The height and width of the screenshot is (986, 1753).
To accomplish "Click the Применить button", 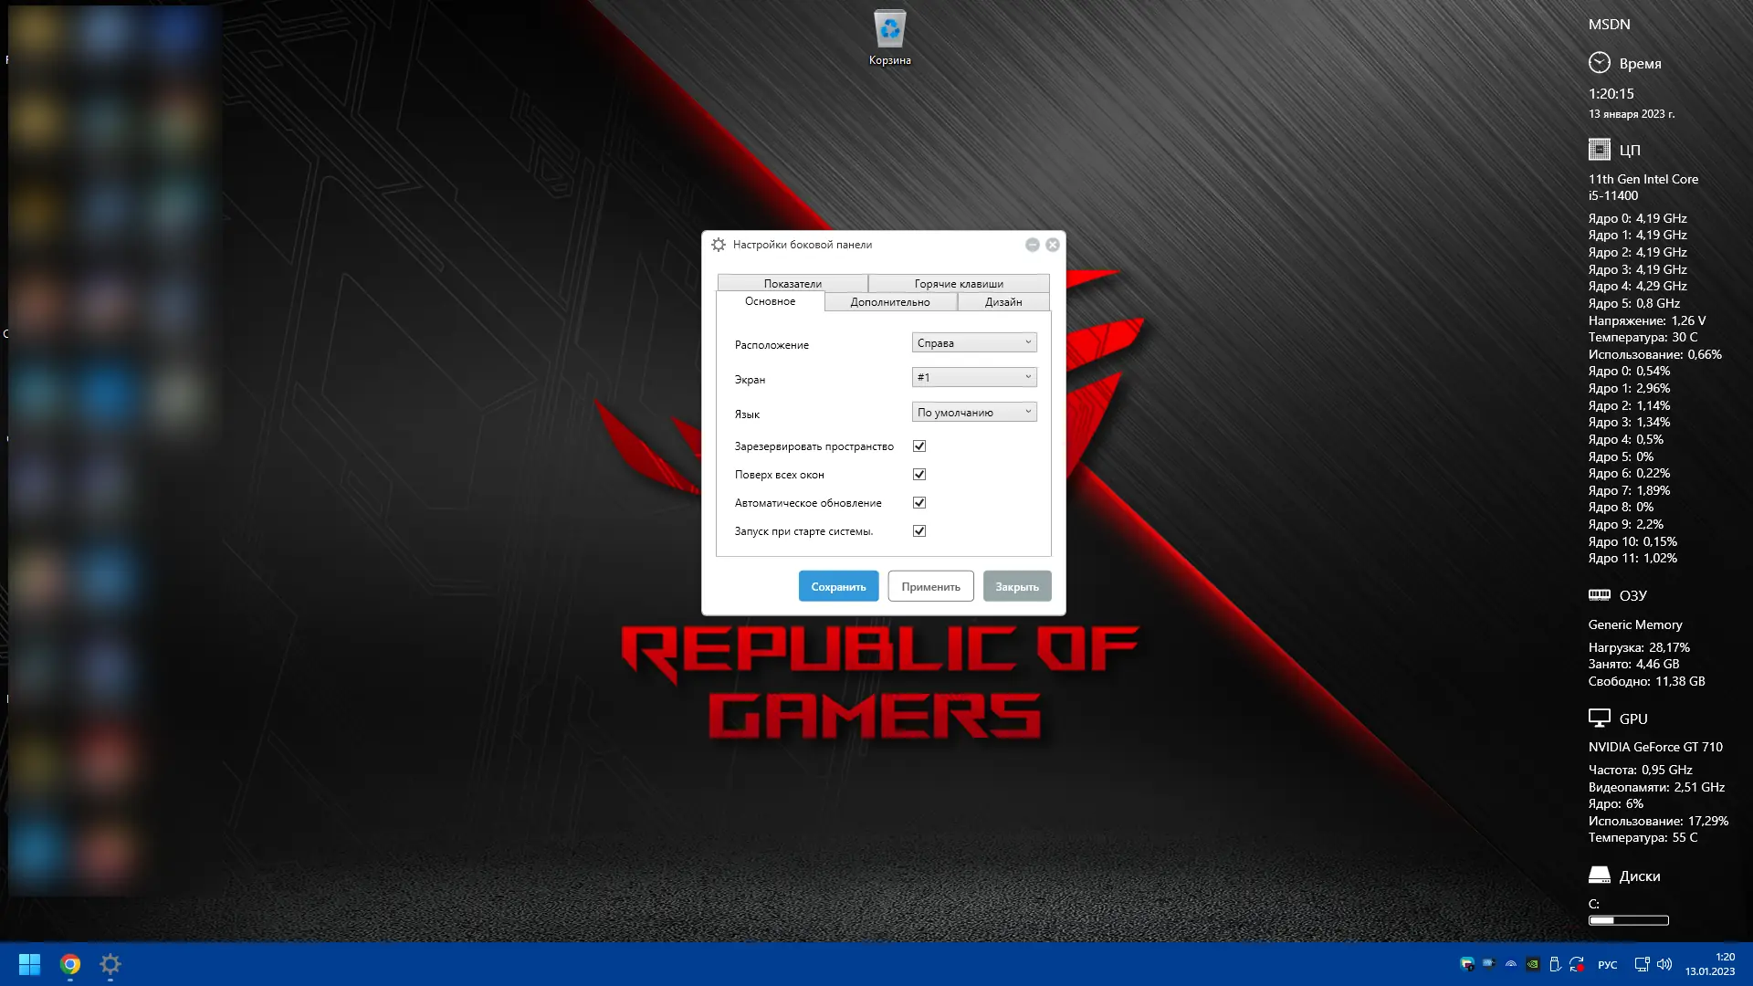I will coord(930,587).
